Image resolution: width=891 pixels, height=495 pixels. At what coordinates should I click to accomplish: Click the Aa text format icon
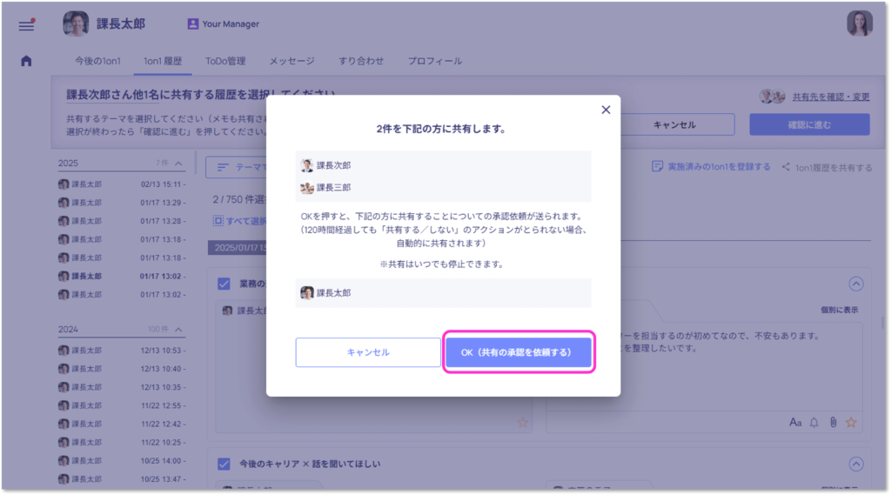(x=795, y=422)
